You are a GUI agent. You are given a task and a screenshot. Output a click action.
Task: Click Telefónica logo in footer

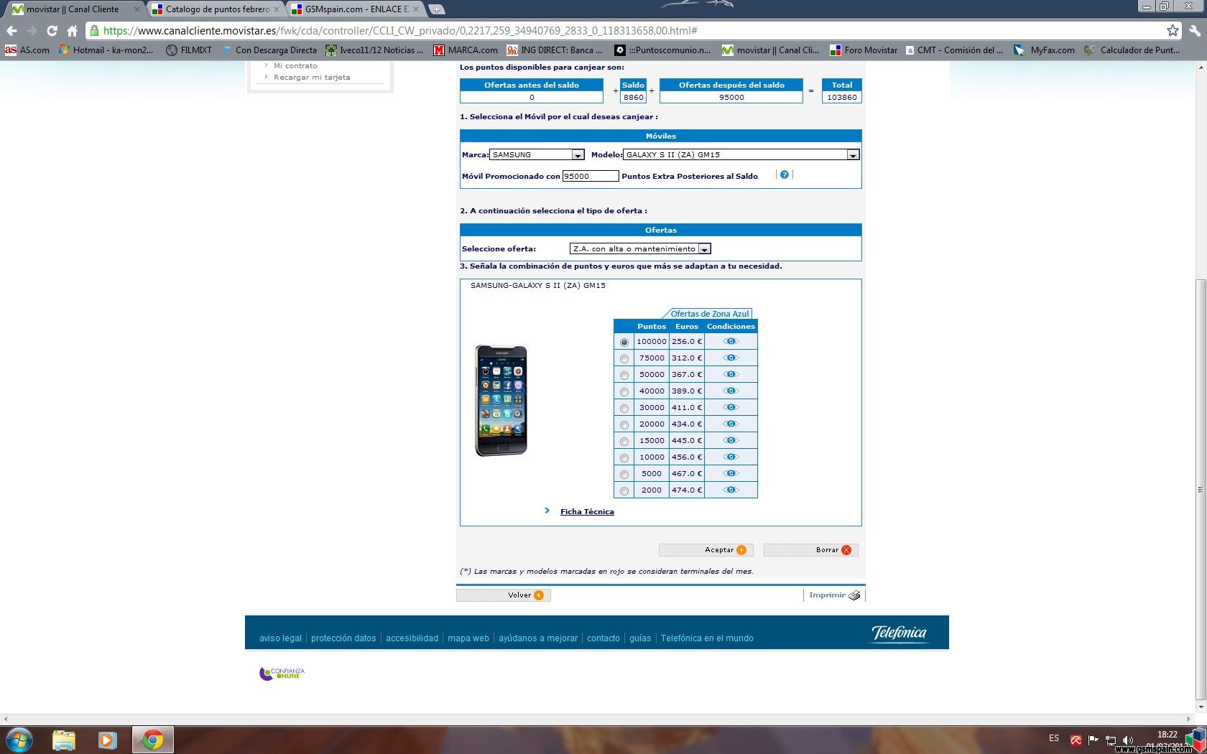(900, 633)
